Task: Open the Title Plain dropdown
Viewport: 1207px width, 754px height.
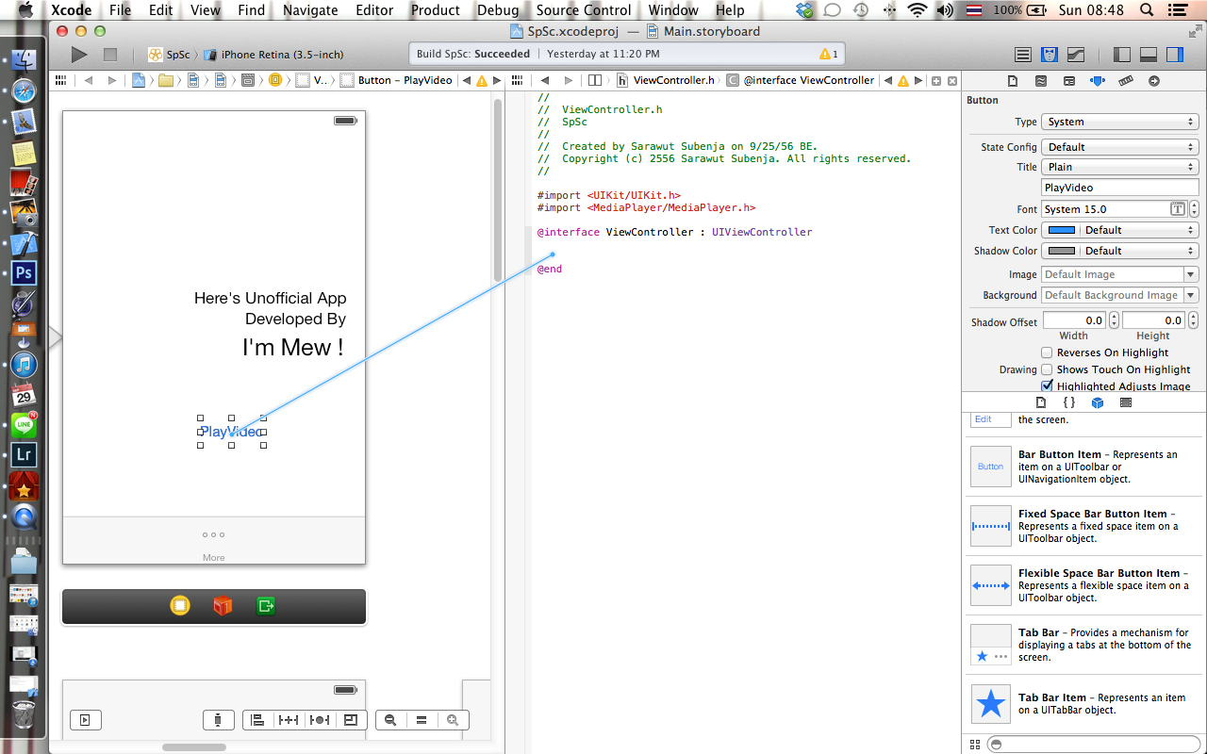Action: pos(1120,167)
